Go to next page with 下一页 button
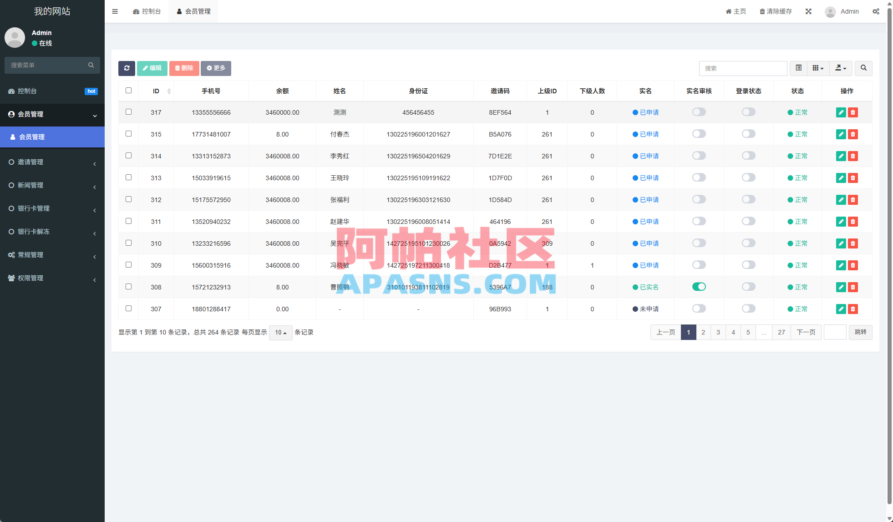893x522 pixels. [x=806, y=332]
